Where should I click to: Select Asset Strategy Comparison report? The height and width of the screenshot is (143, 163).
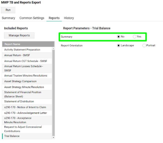coord(20,82)
